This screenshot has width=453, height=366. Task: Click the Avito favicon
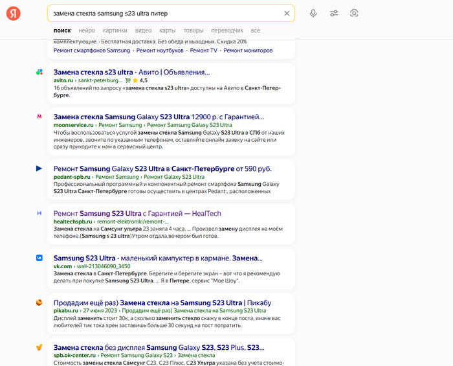pos(39,72)
